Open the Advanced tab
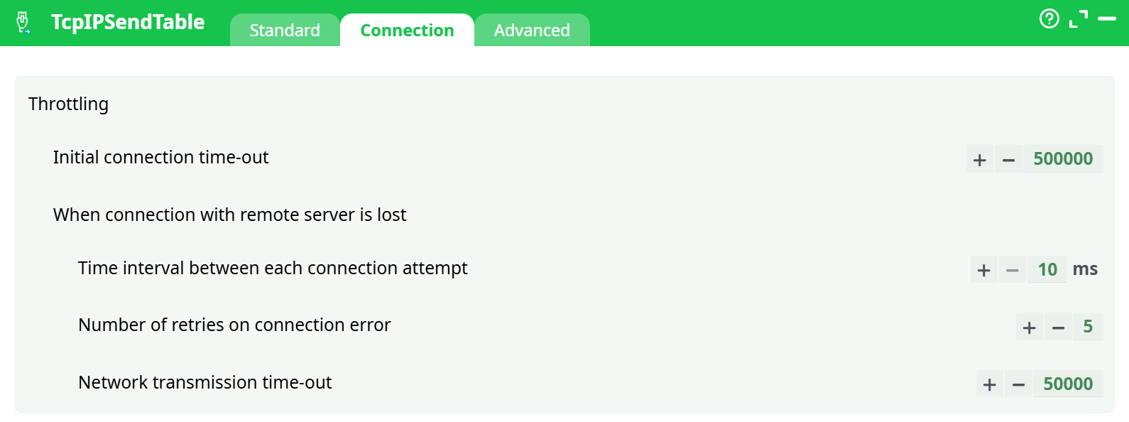The height and width of the screenshot is (422, 1129). click(532, 30)
